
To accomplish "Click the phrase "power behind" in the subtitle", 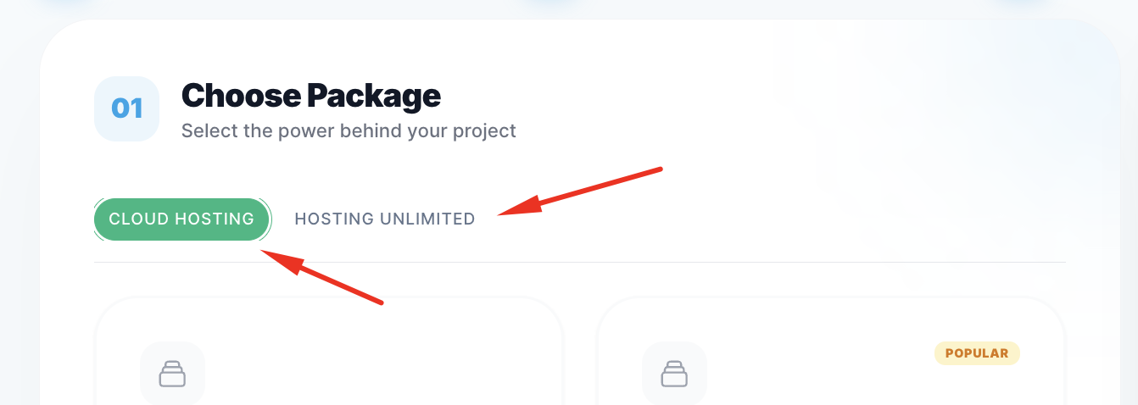I will (x=333, y=131).
